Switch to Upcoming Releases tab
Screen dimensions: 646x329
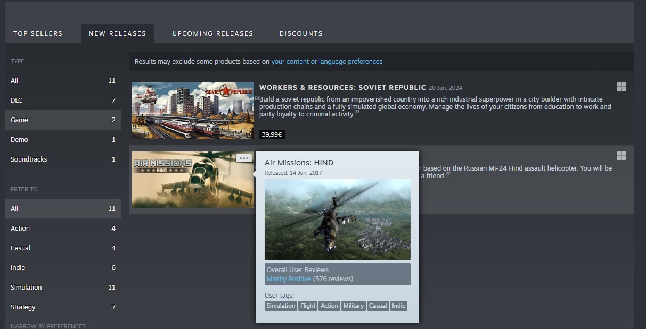[x=212, y=33]
